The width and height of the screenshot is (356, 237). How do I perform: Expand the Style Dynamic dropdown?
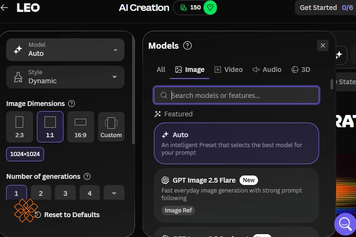[x=65, y=77]
